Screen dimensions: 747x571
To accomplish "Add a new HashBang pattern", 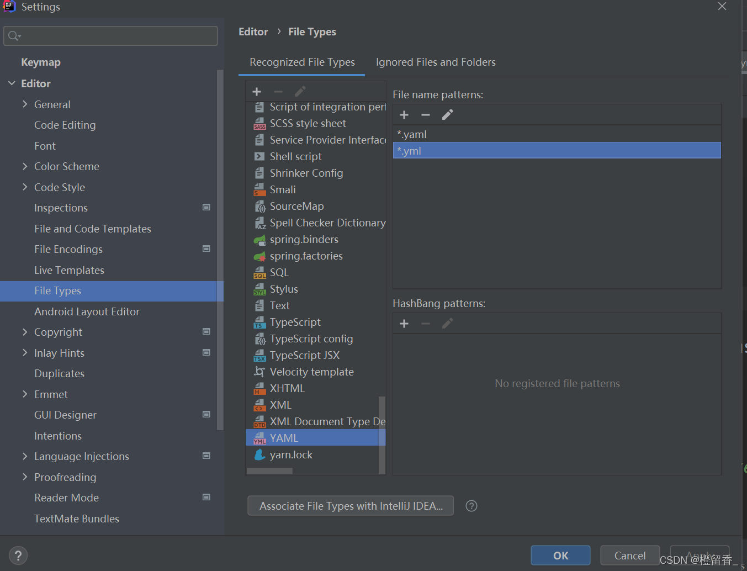I will pyautogui.click(x=404, y=324).
